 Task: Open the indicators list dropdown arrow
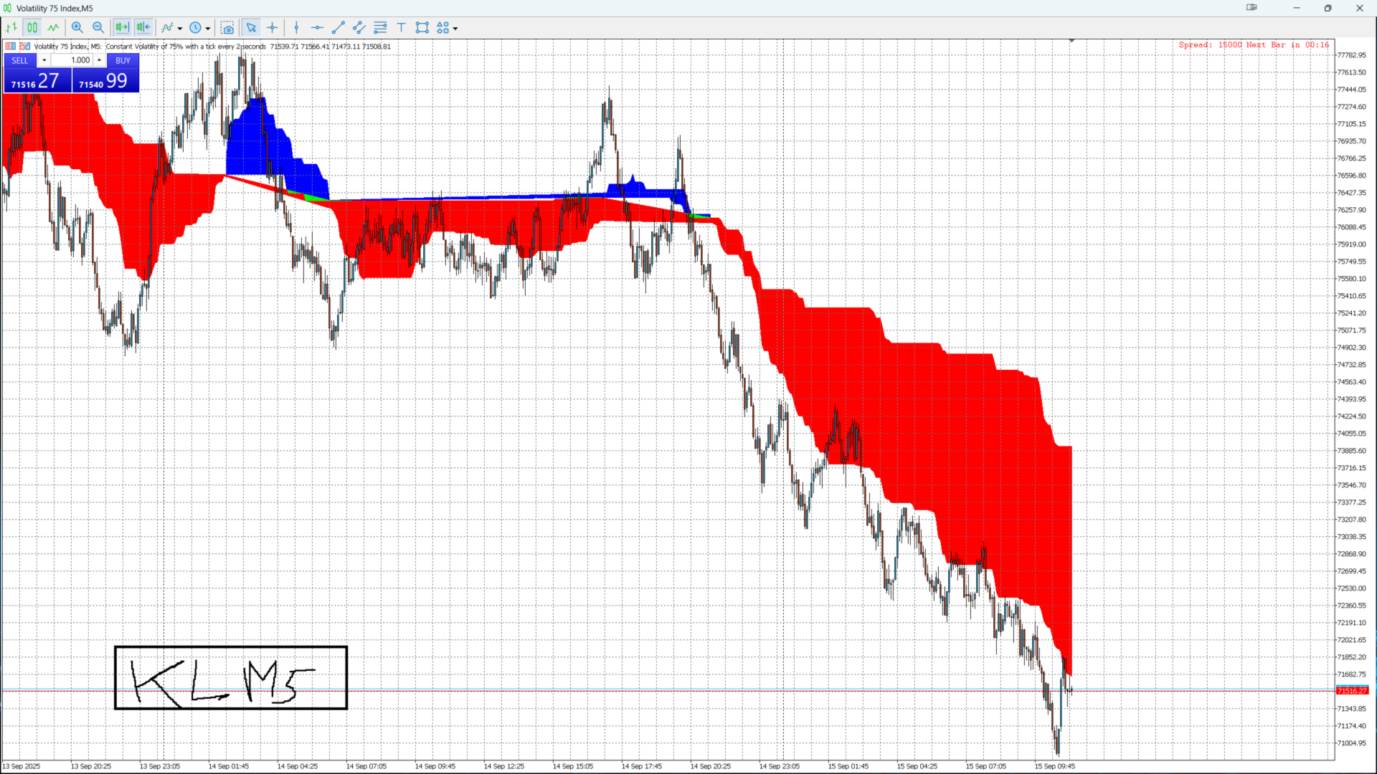(x=180, y=29)
